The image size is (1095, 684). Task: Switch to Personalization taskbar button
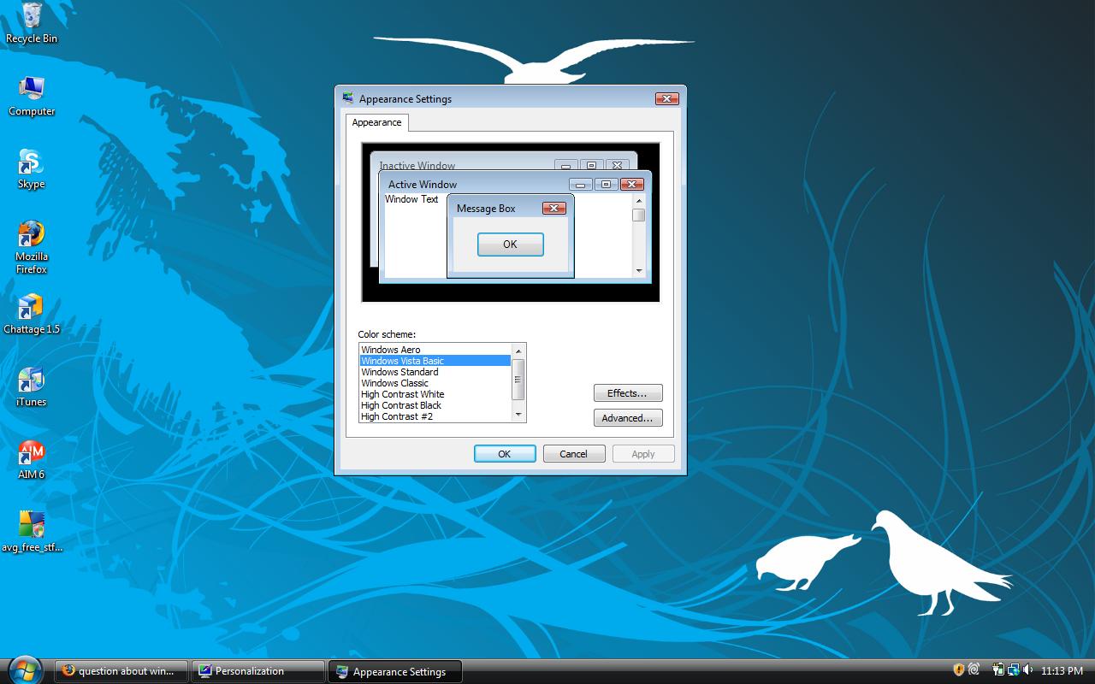tap(259, 671)
